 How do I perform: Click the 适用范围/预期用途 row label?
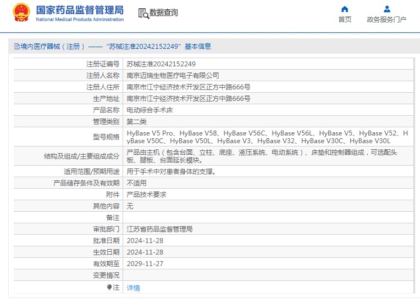92,172
